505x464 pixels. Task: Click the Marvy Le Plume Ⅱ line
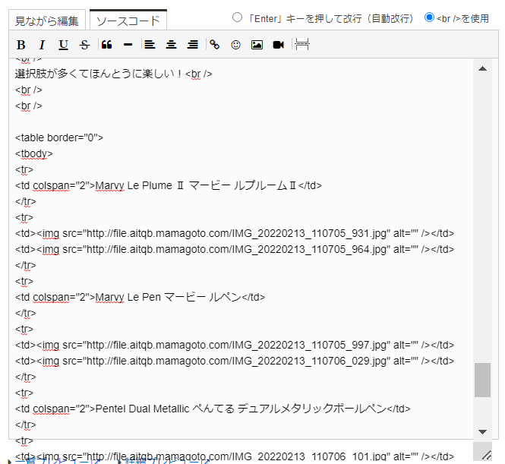click(169, 186)
